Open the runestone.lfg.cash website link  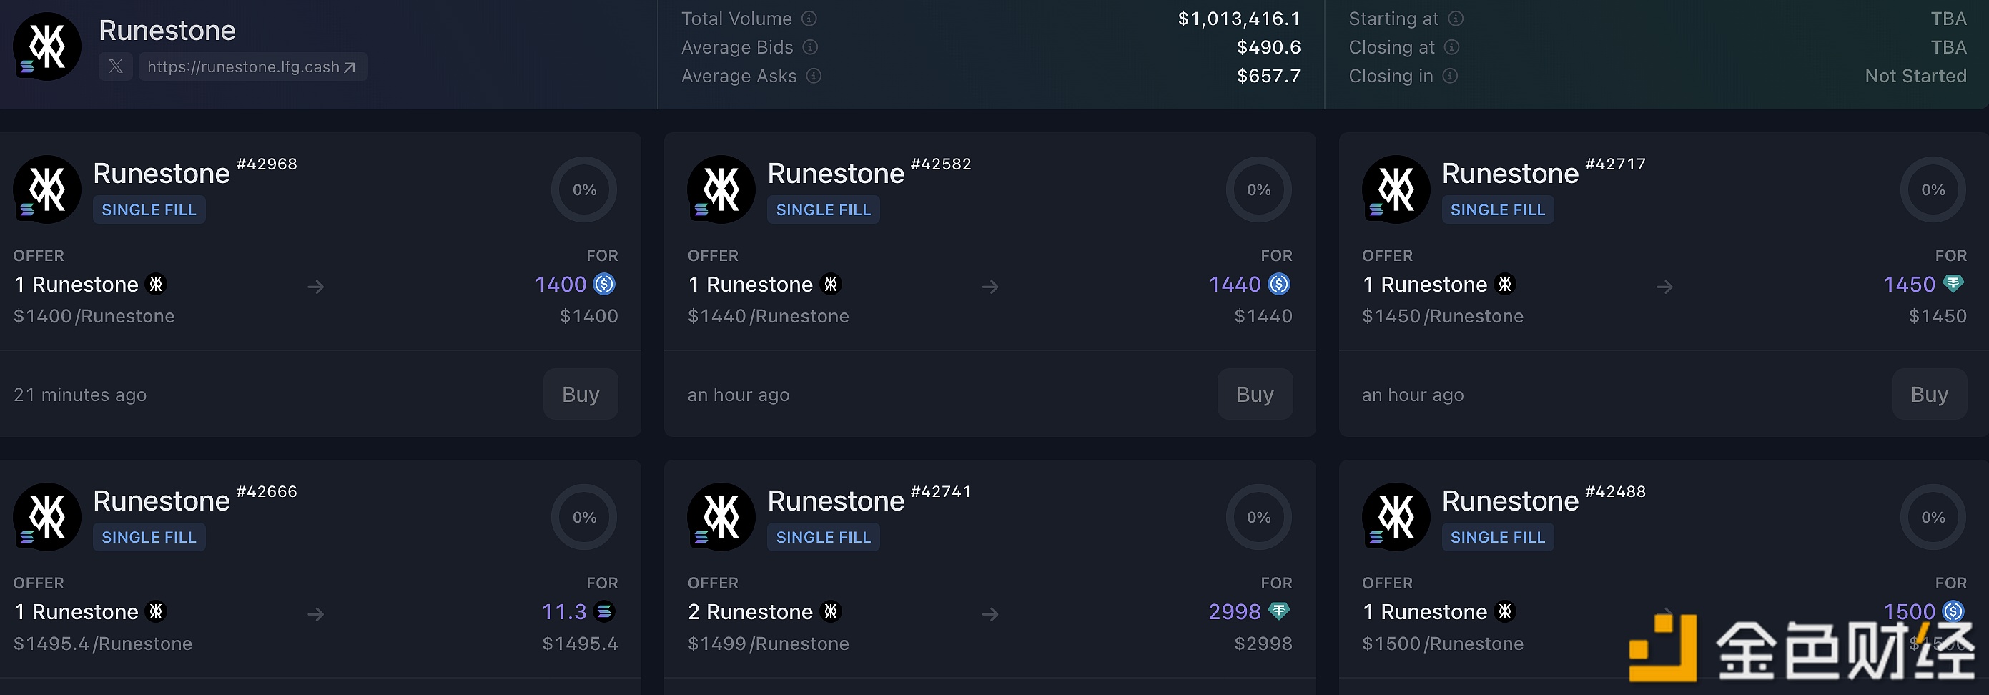[252, 67]
